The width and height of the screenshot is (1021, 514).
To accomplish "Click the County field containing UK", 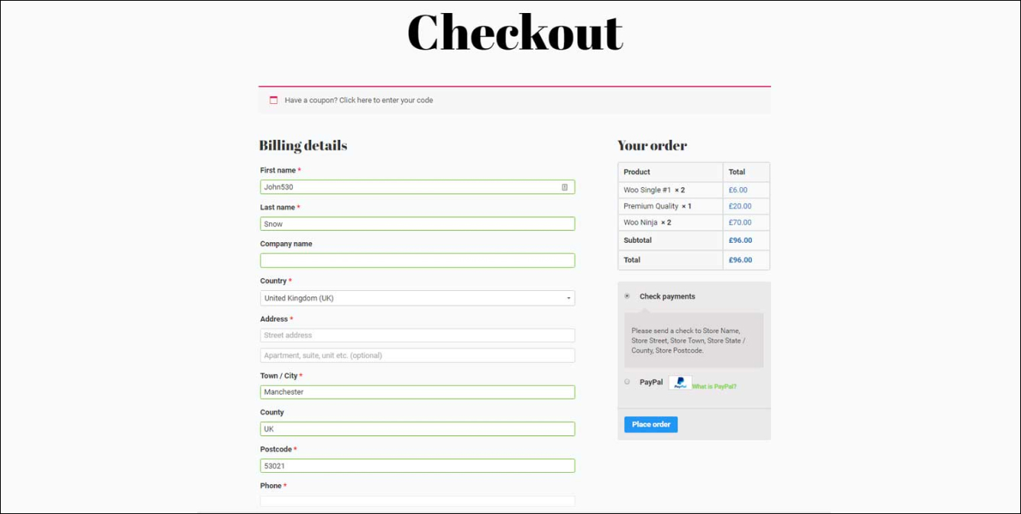I will (417, 428).
